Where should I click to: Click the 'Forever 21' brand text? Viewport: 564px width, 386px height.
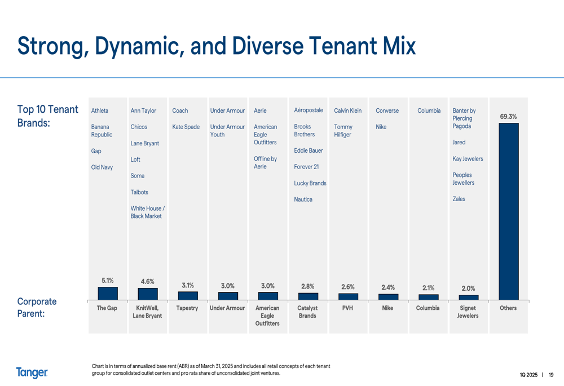pyautogui.click(x=306, y=167)
